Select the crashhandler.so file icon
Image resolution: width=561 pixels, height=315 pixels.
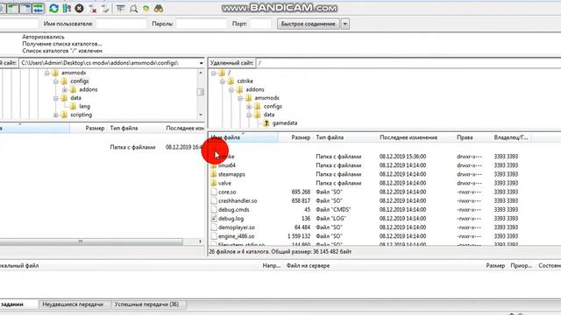coord(214,201)
